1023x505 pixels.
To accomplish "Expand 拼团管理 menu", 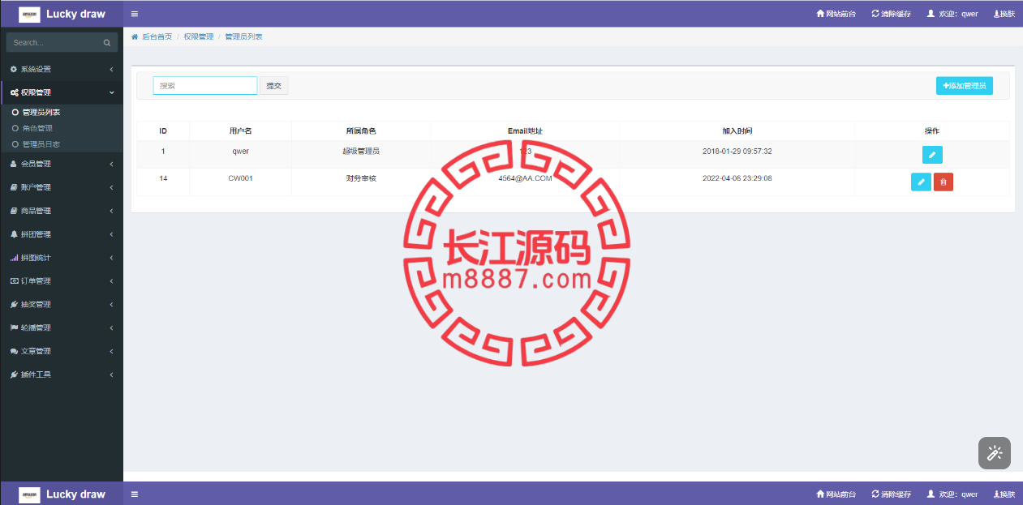I will pyautogui.click(x=62, y=234).
